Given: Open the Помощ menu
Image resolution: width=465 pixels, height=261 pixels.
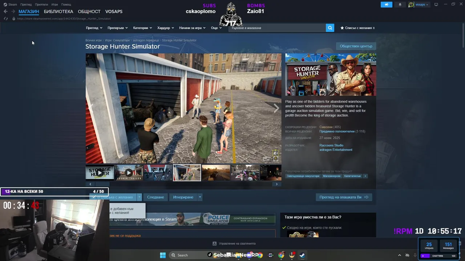Looking at the screenshot, I should 66,4.
